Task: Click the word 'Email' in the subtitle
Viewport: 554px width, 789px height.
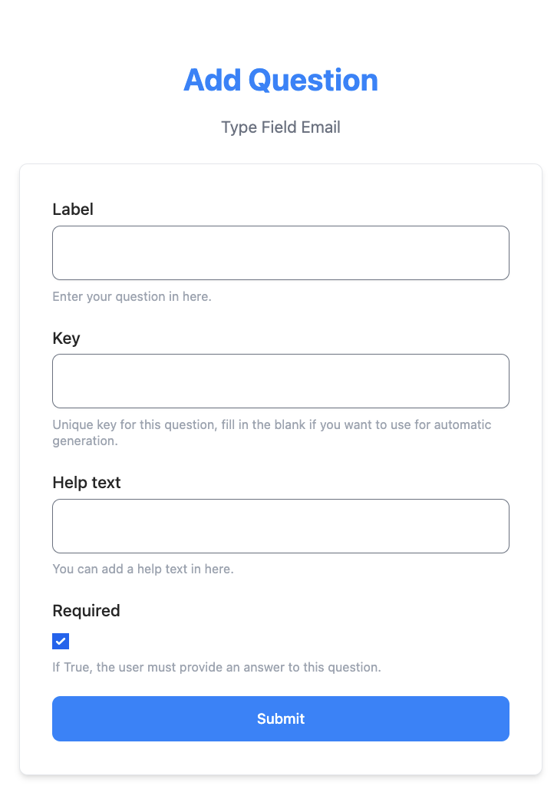Action: pyautogui.click(x=321, y=127)
